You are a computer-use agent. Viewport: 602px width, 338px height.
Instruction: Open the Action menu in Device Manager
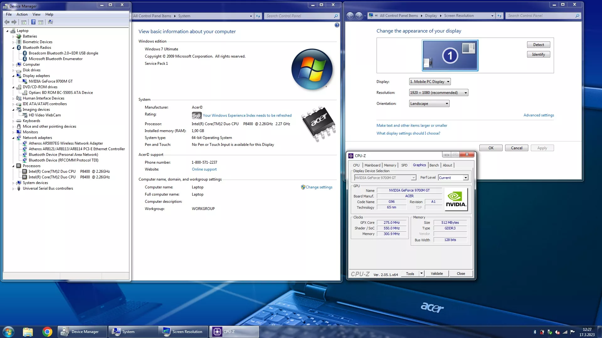[x=22, y=14]
